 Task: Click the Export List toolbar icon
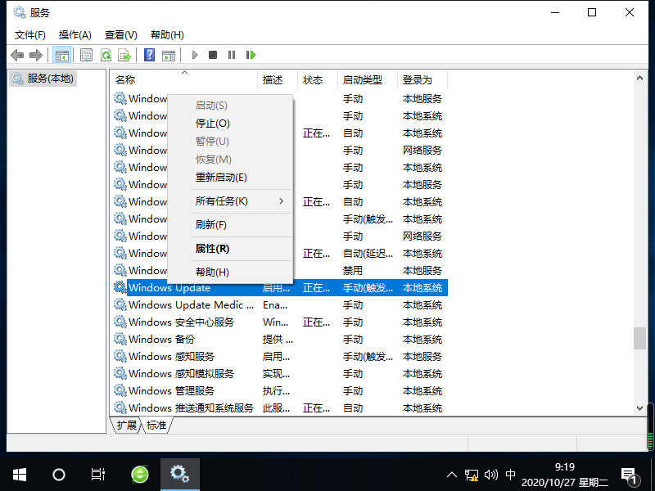click(x=124, y=55)
